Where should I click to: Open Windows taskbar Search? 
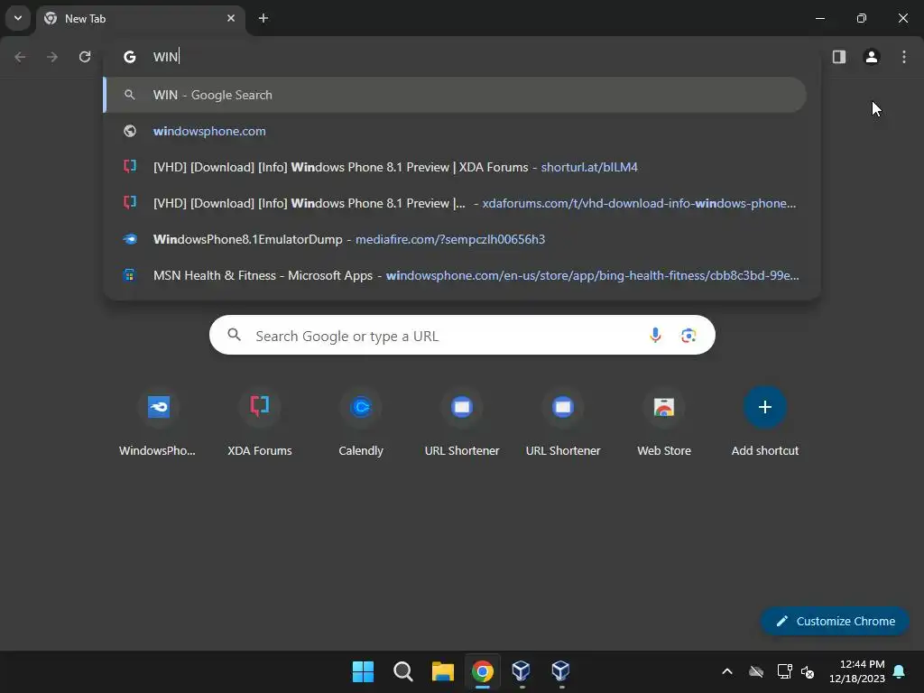point(403,671)
